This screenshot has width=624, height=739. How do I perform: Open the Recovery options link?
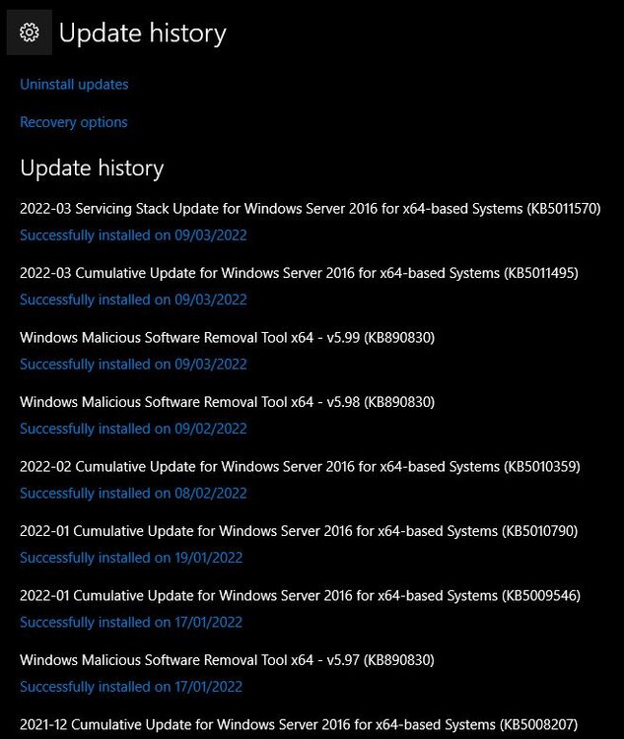[74, 122]
